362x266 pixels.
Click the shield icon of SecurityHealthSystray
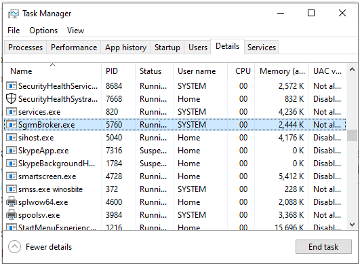[x=11, y=98]
